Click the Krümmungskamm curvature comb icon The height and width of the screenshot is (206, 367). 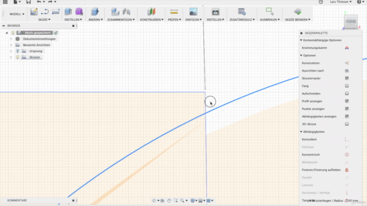coord(347,47)
